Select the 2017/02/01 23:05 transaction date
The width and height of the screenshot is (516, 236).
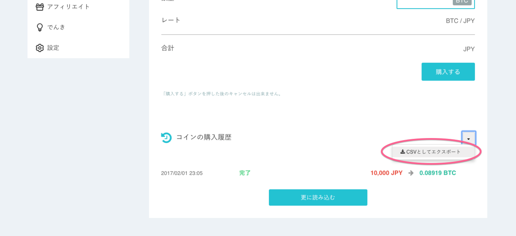[182, 173]
